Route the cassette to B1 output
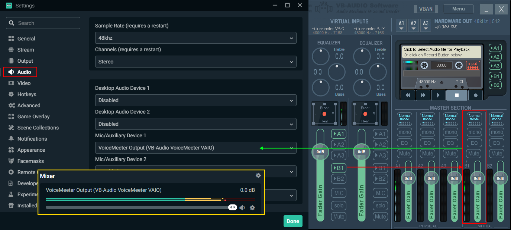 click(495, 76)
